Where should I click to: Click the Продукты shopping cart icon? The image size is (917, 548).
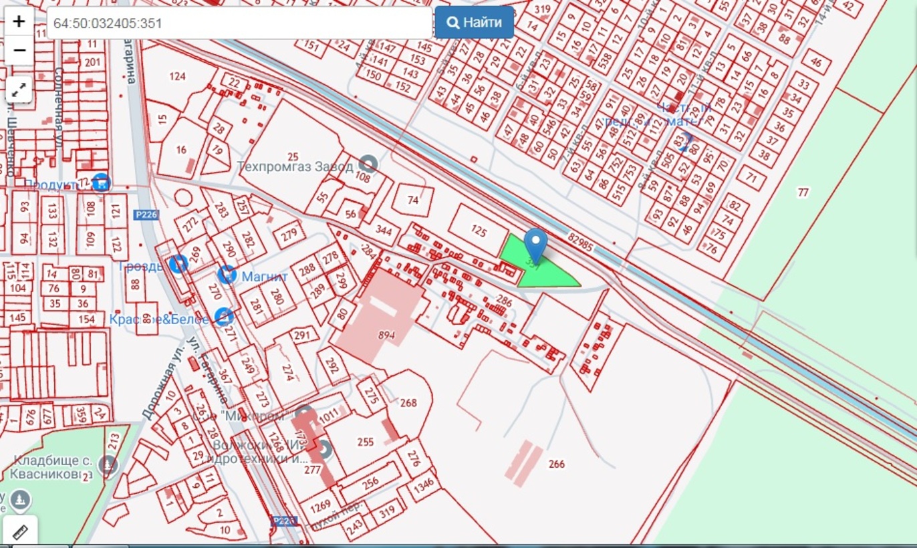[101, 182]
